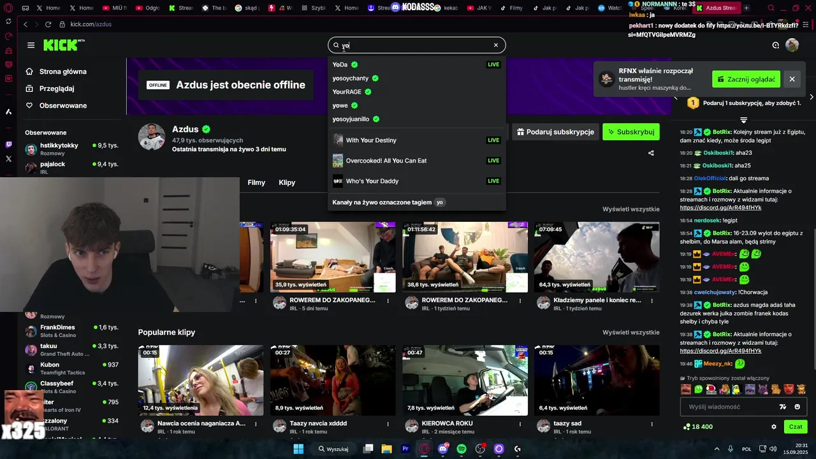Viewport: 816px width, 459px height.
Task: Open Overcooked! All You Can Eat suggestion
Action: click(x=416, y=161)
